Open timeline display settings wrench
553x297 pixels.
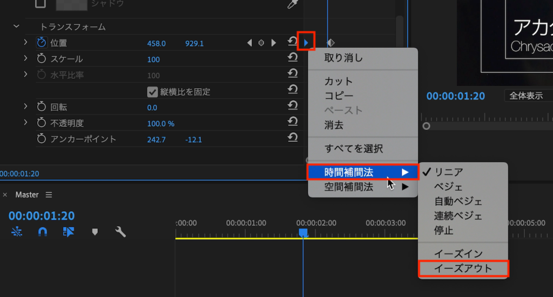[120, 232]
